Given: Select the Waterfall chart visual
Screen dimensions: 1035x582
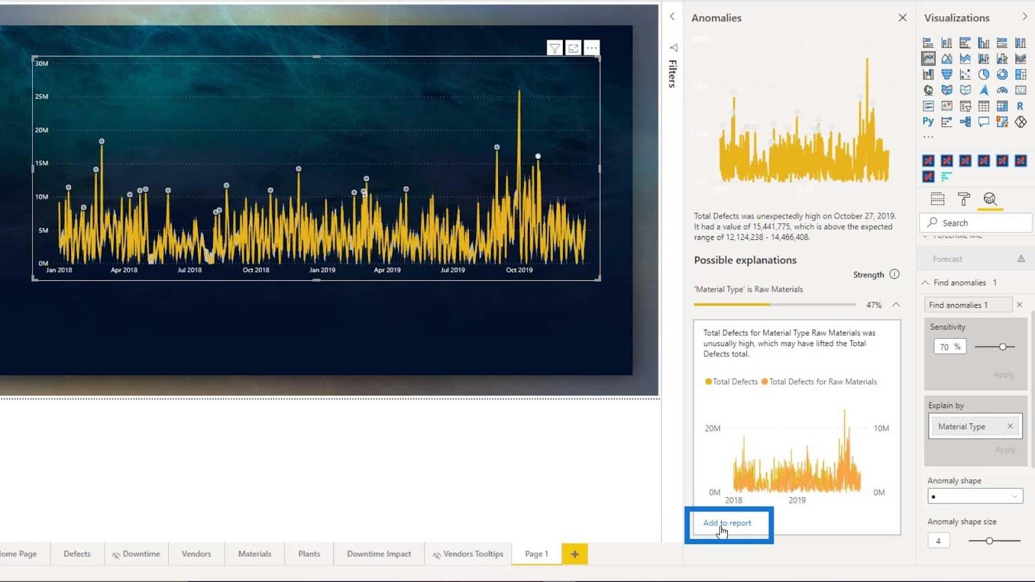Looking at the screenshot, I should point(928,74).
